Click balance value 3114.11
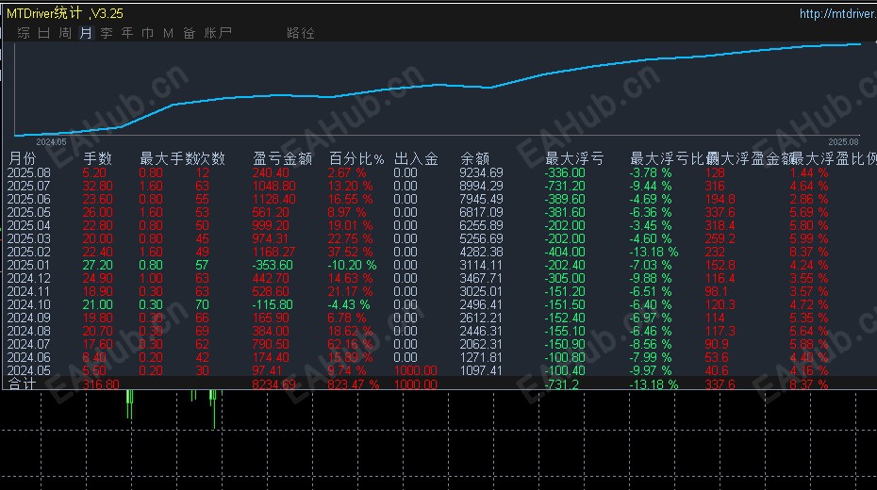Image resolution: width=877 pixels, height=490 pixels. coord(481,266)
